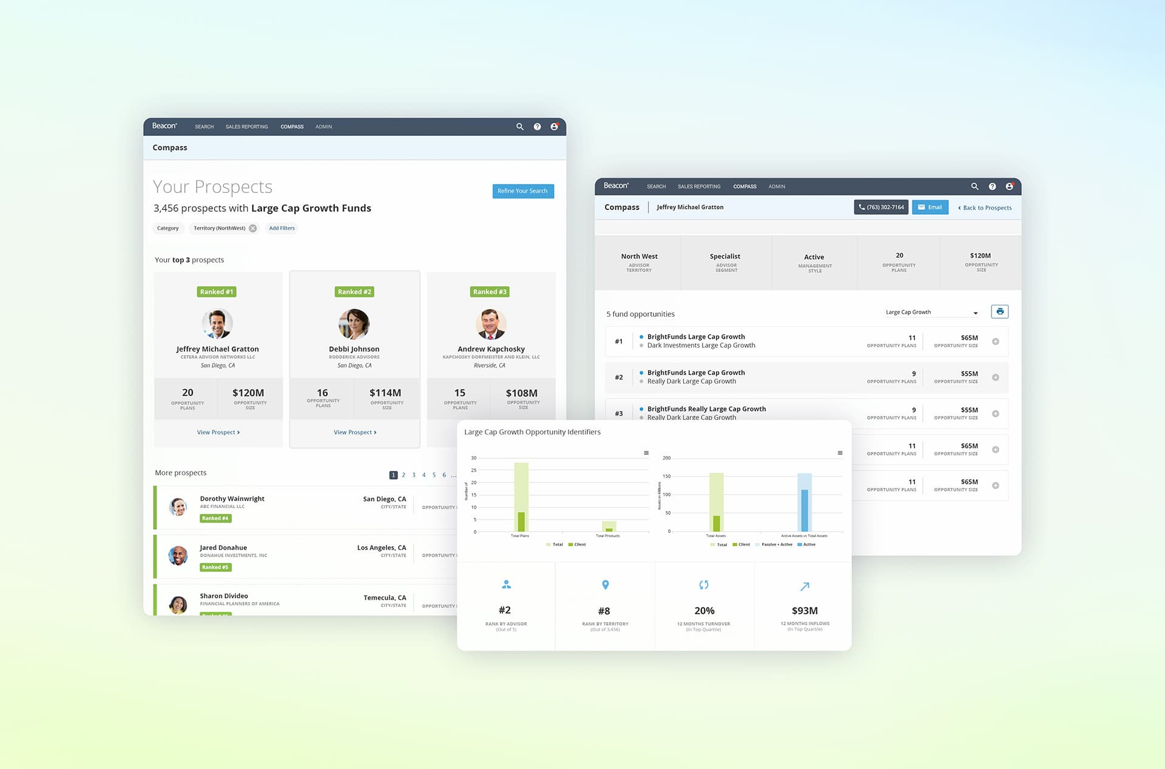Click the Add Filters link
The width and height of the screenshot is (1165, 769).
(x=282, y=228)
